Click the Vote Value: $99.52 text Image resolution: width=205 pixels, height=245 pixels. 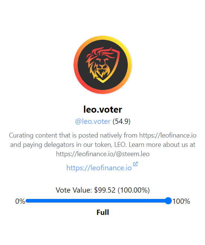point(85,190)
